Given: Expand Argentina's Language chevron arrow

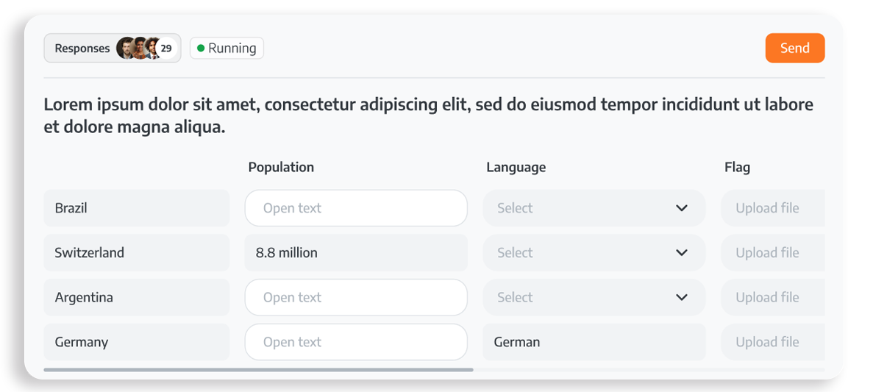Looking at the screenshot, I should click(x=682, y=297).
